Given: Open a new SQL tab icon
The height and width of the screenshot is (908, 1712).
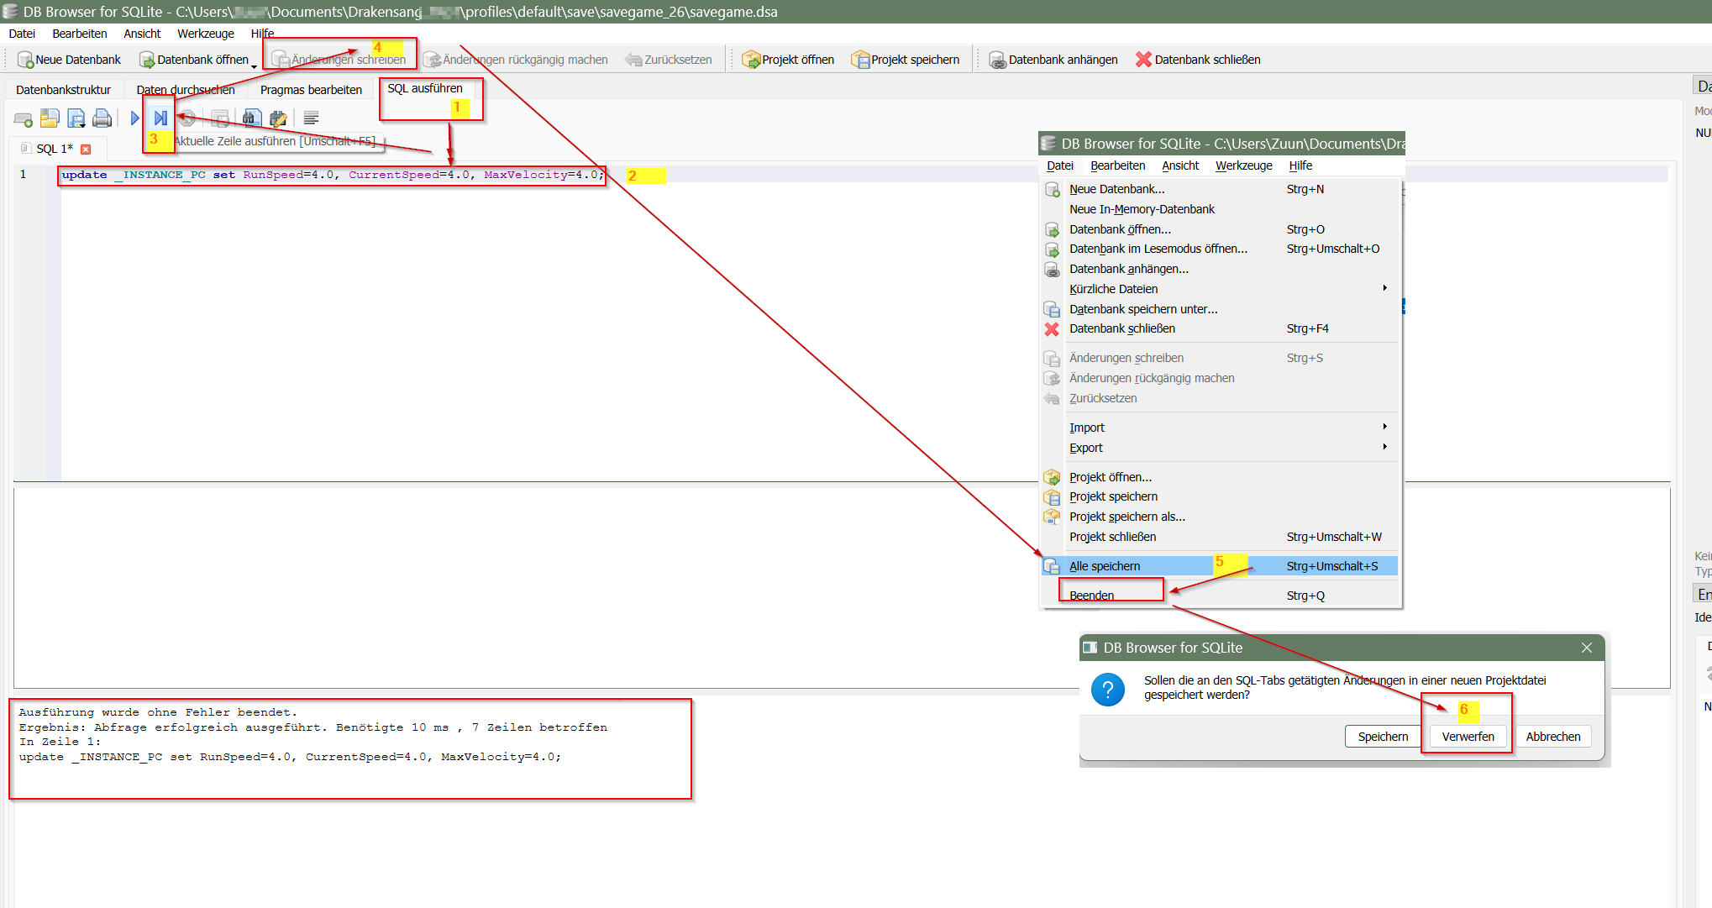Looking at the screenshot, I should click(x=24, y=118).
